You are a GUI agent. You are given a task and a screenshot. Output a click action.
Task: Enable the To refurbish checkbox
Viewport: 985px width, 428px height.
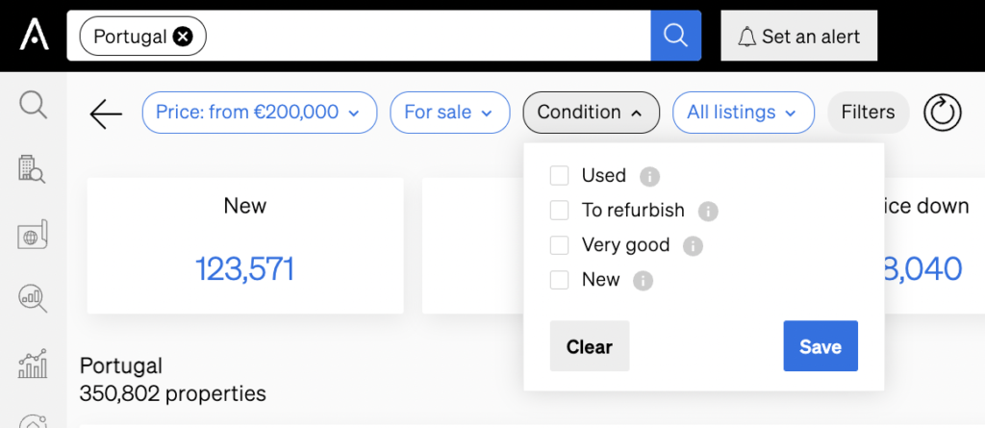click(559, 210)
